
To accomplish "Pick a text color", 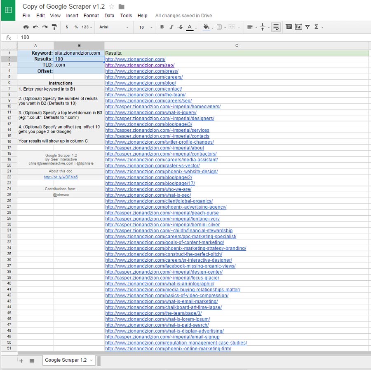I will pos(190,27).
